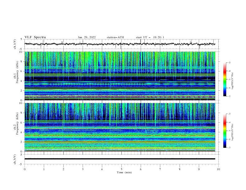The width and height of the screenshot is (246, 190).
Task: Click the ch.2 PSD color scale bar
Action: point(225,131)
